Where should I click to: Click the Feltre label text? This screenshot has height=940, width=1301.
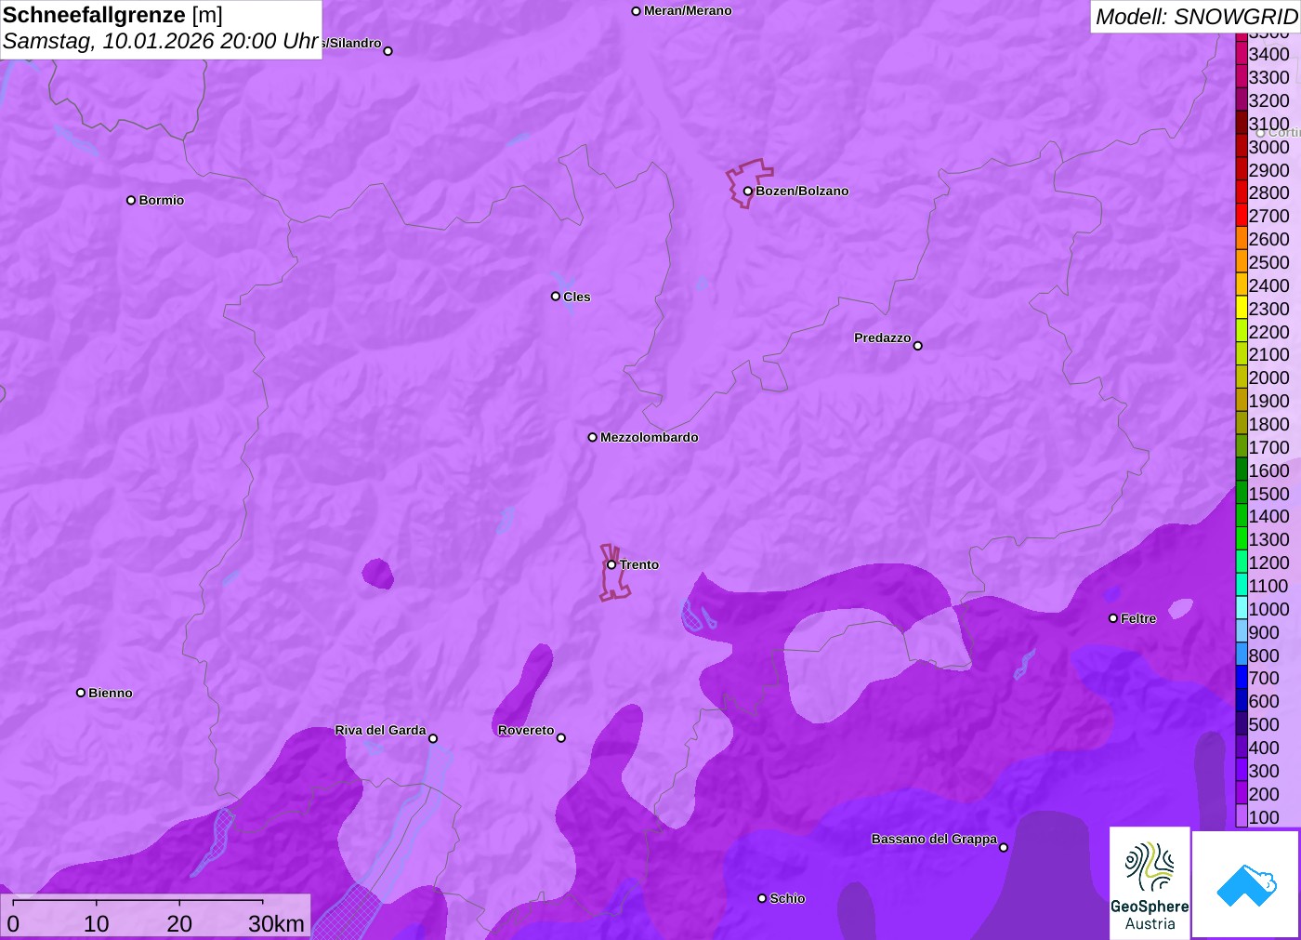click(x=1138, y=618)
